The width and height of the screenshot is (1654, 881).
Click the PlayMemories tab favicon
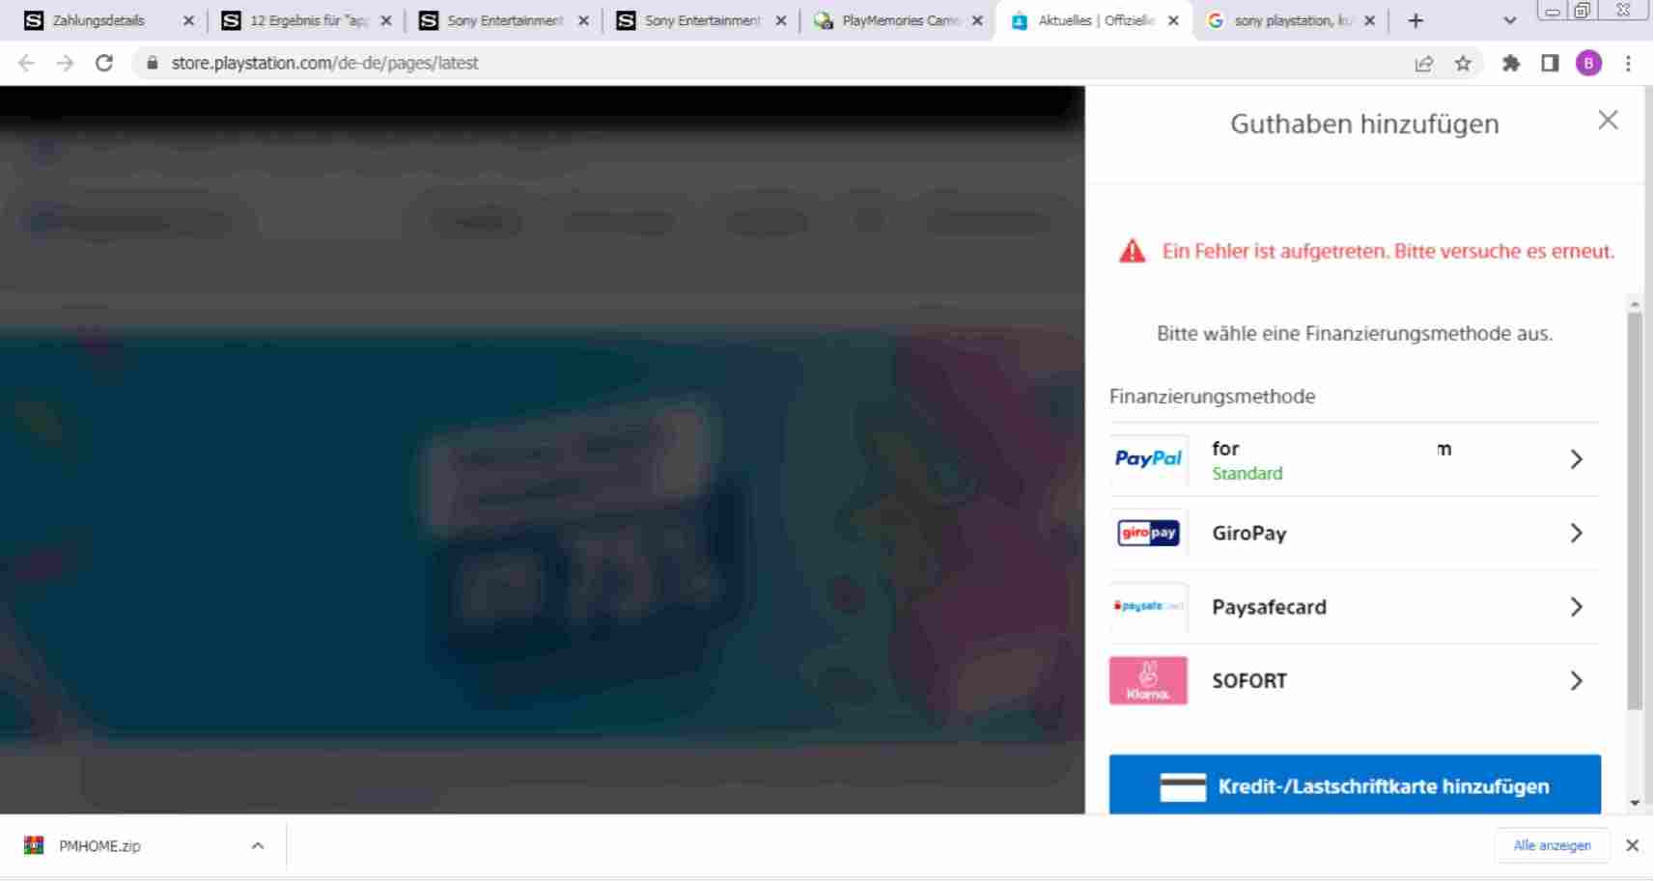click(823, 20)
